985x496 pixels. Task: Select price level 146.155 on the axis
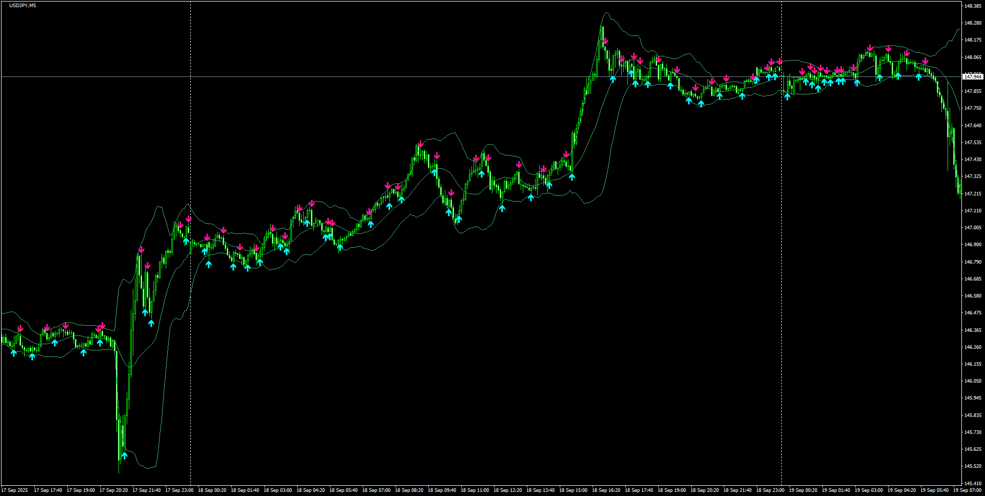coord(973,364)
